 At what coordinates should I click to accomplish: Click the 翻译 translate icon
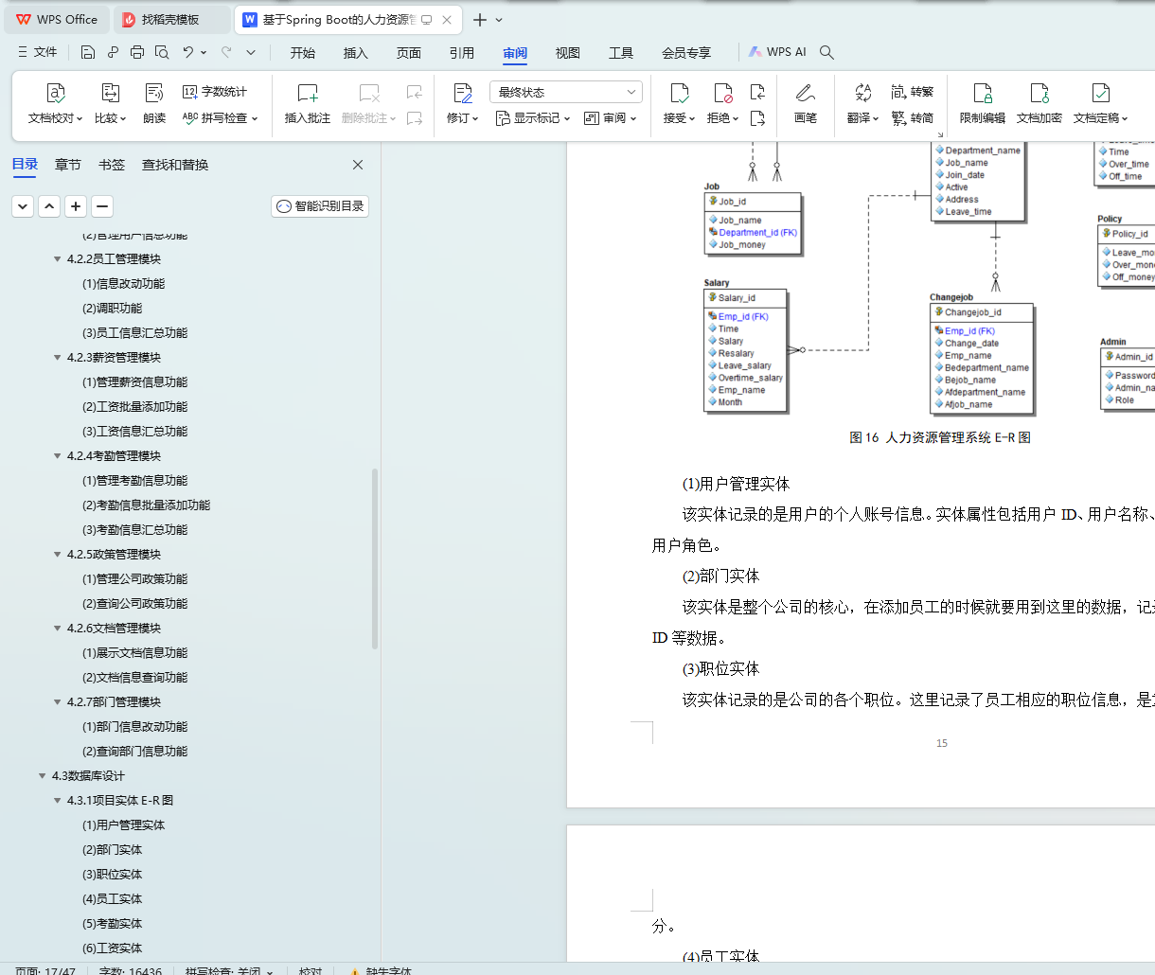tap(862, 93)
